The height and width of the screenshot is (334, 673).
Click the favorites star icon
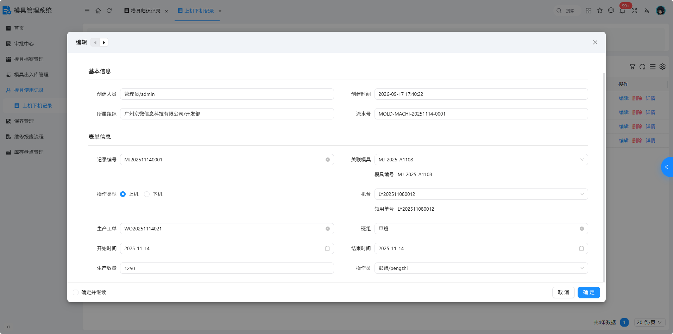click(600, 11)
